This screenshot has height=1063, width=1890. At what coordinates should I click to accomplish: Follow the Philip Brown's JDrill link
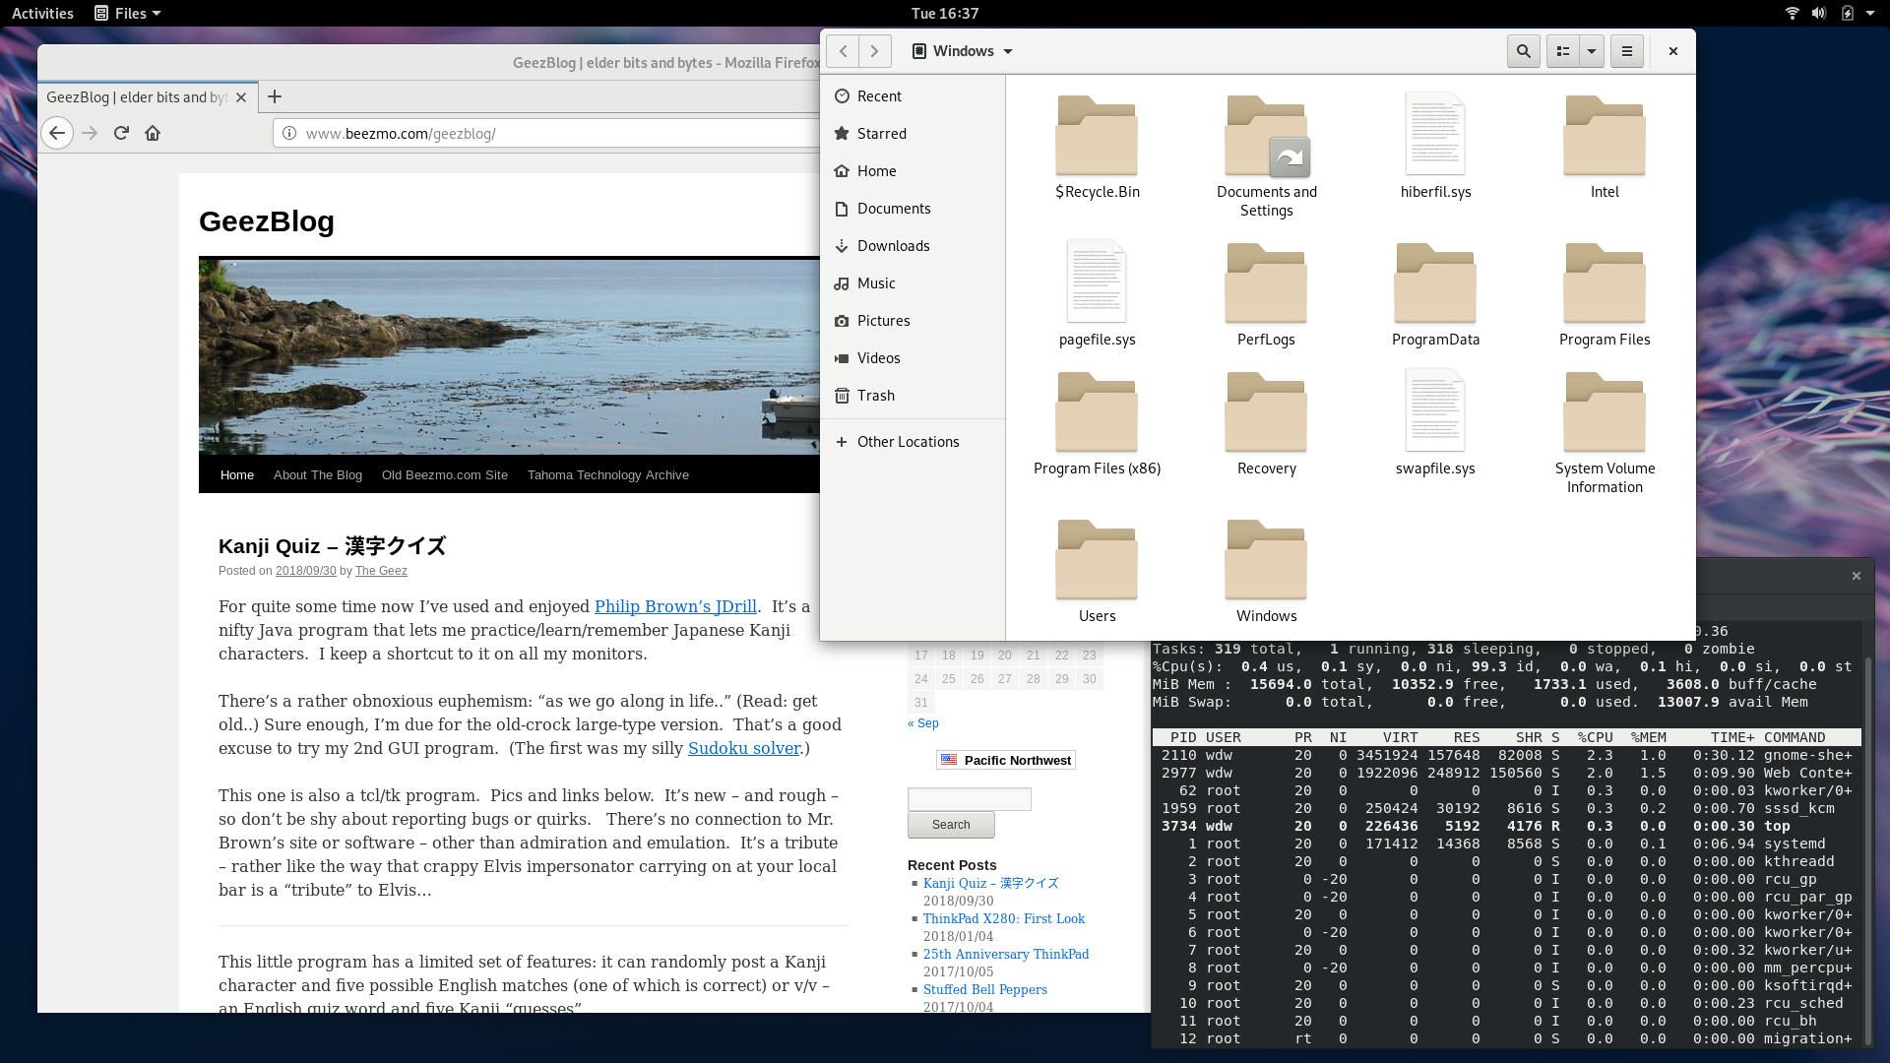tap(675, 606)
